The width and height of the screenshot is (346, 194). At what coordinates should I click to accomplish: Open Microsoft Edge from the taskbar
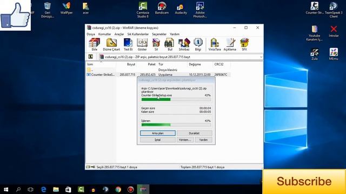coord(43,189)
